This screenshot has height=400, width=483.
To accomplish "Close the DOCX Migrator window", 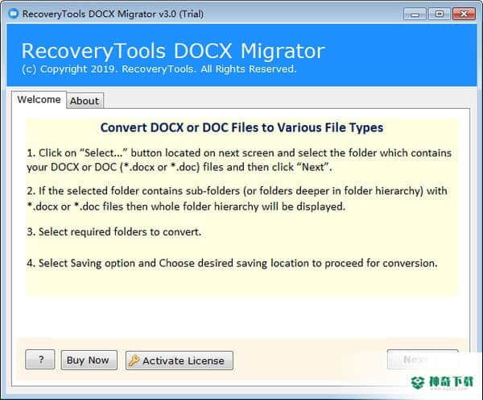I will coord(464,14).
